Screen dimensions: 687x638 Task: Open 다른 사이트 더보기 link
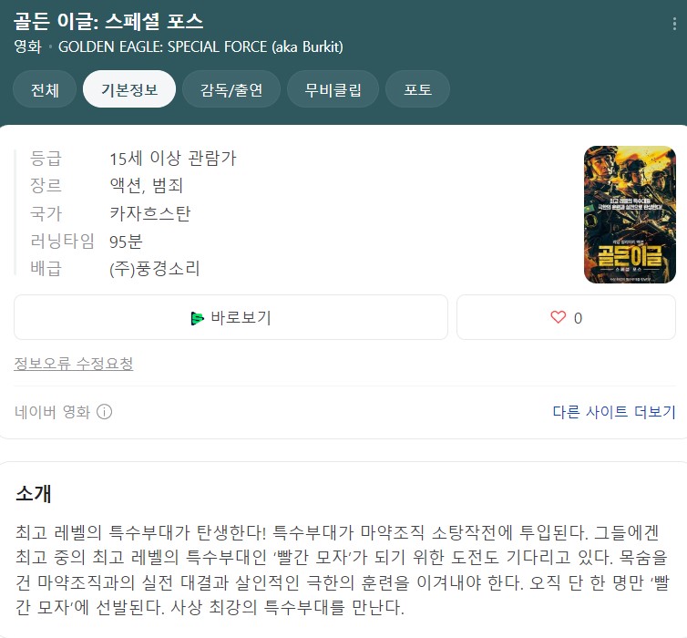[614, 412]
